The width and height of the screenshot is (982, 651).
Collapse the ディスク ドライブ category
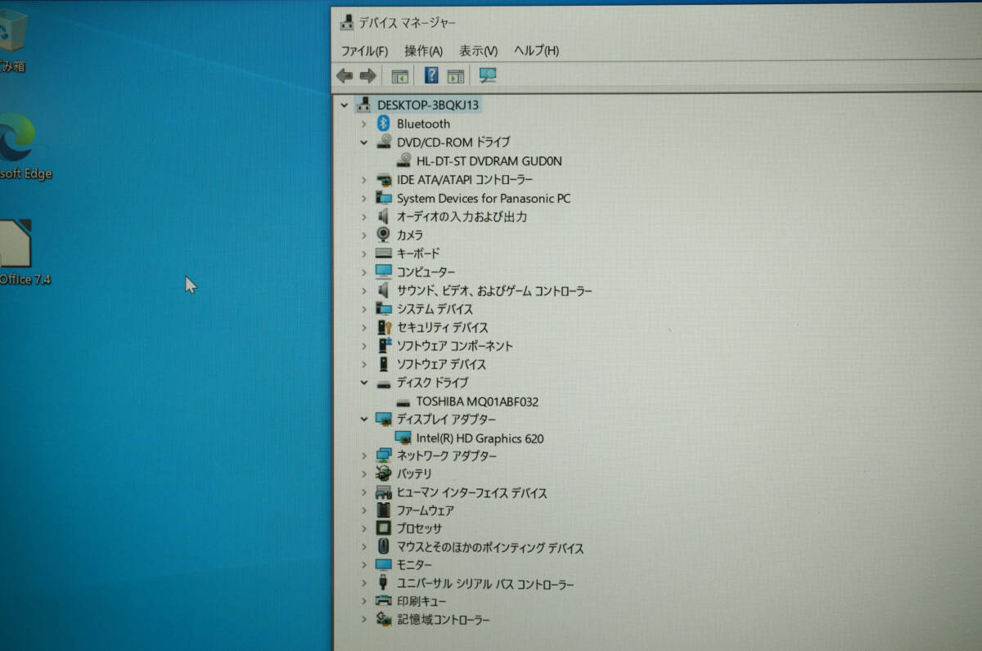(364, 383)
